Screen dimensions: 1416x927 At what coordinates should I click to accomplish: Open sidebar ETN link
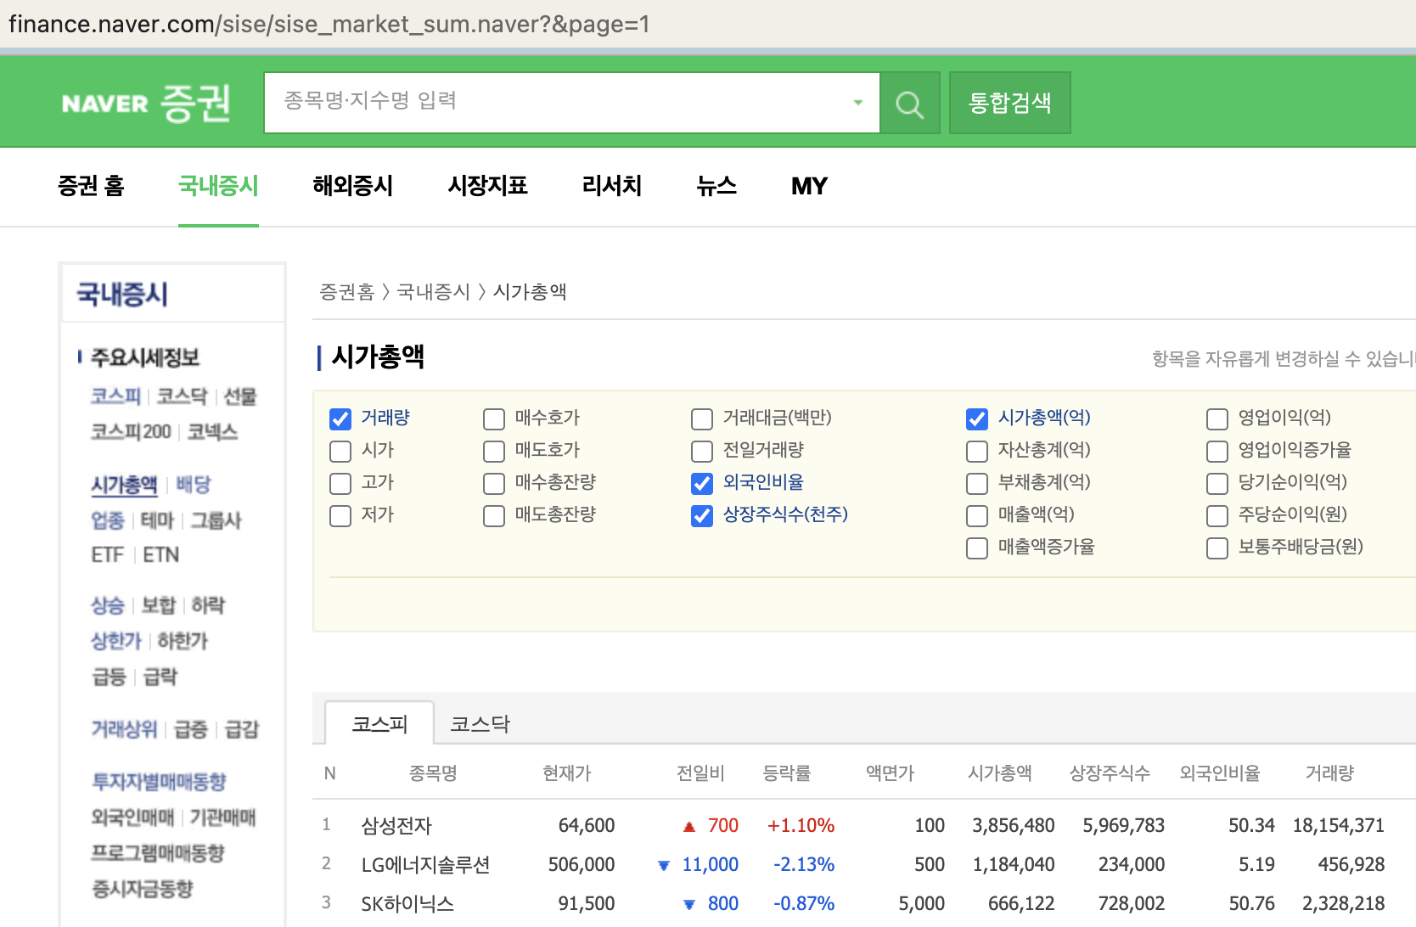(160, 555)
